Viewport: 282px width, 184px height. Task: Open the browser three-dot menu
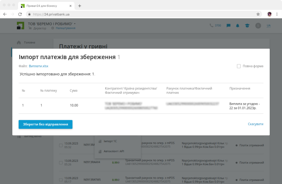coord(277,14)
